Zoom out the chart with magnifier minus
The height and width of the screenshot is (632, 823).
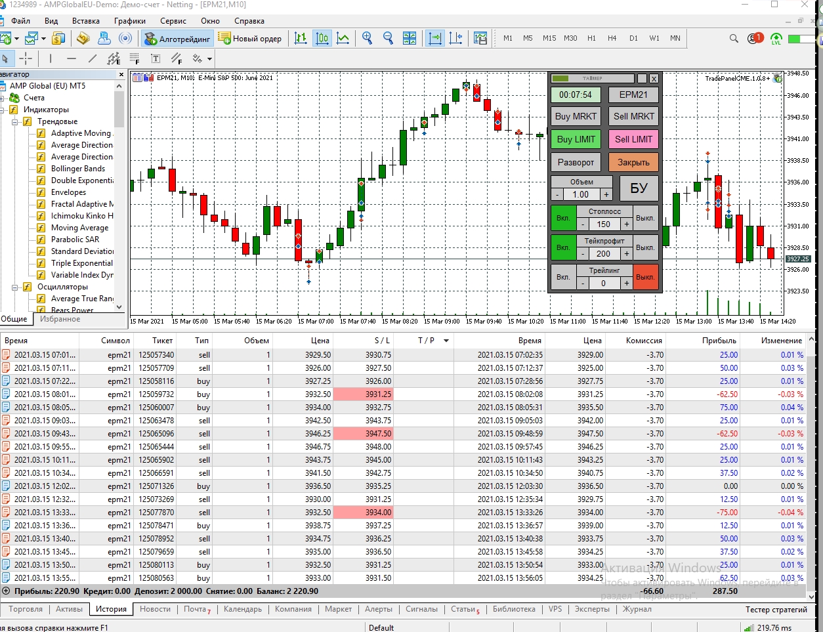coord(388,38)
